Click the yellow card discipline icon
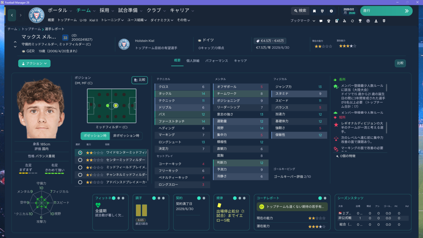This screenshot has height=238, width=423. [x=219, y=205]
